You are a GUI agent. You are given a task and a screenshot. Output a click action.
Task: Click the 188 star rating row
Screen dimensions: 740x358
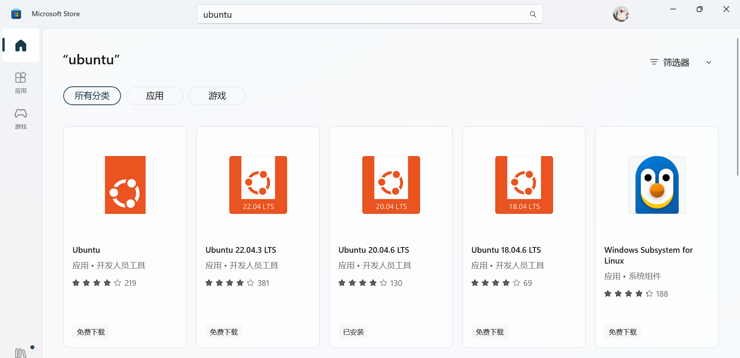(636, 294)
